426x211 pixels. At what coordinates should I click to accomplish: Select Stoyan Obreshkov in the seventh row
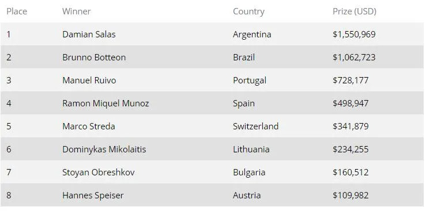tap(99, 172)
